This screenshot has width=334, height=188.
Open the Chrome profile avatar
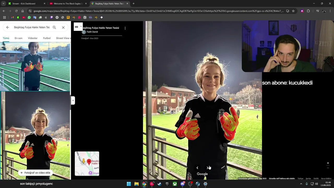(324, 11)
